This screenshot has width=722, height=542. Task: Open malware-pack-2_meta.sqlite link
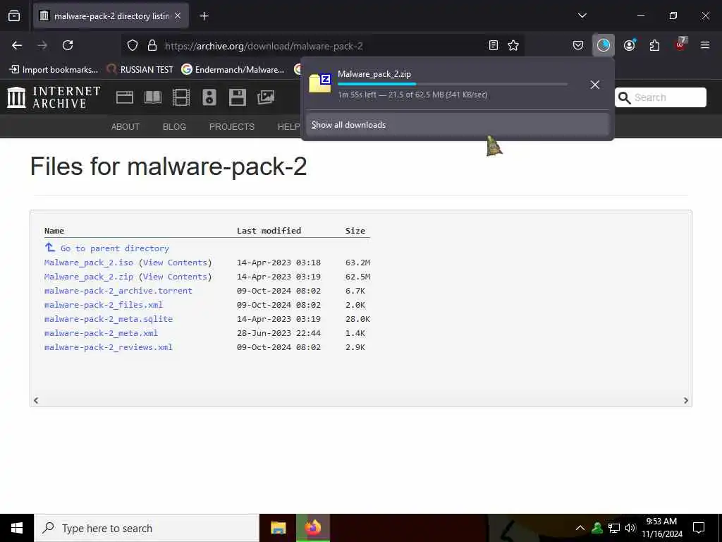click(x=109, y=319)
